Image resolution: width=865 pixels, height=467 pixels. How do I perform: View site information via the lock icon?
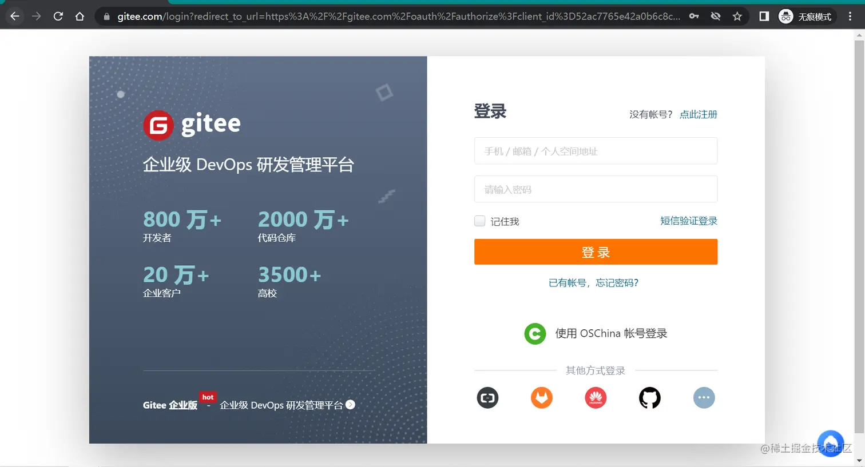106,17
